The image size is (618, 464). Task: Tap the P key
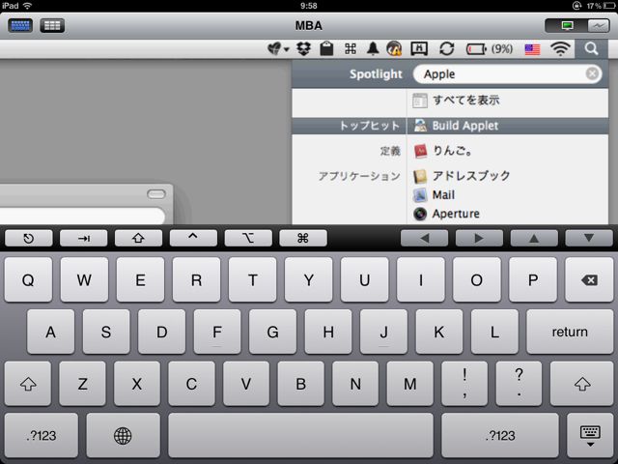pos(533,279)
